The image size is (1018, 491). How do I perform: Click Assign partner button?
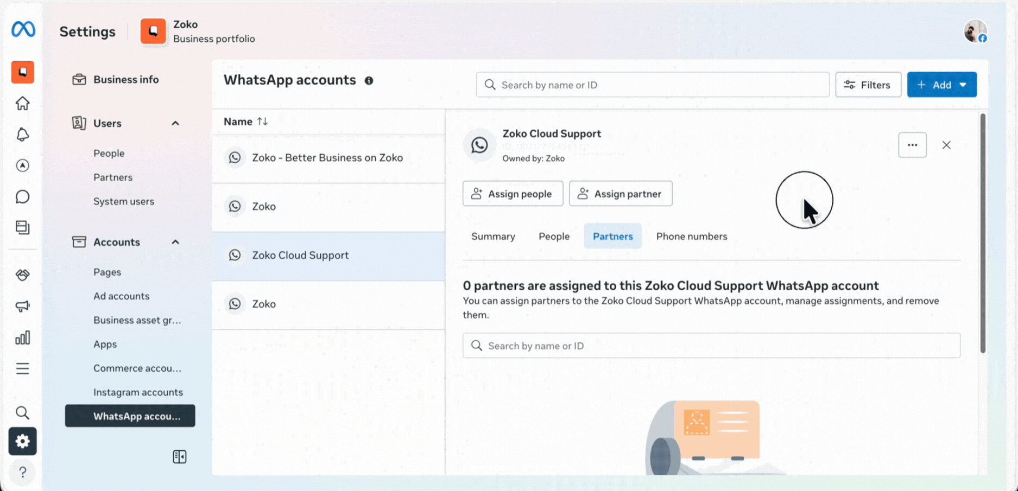(621, 194)
